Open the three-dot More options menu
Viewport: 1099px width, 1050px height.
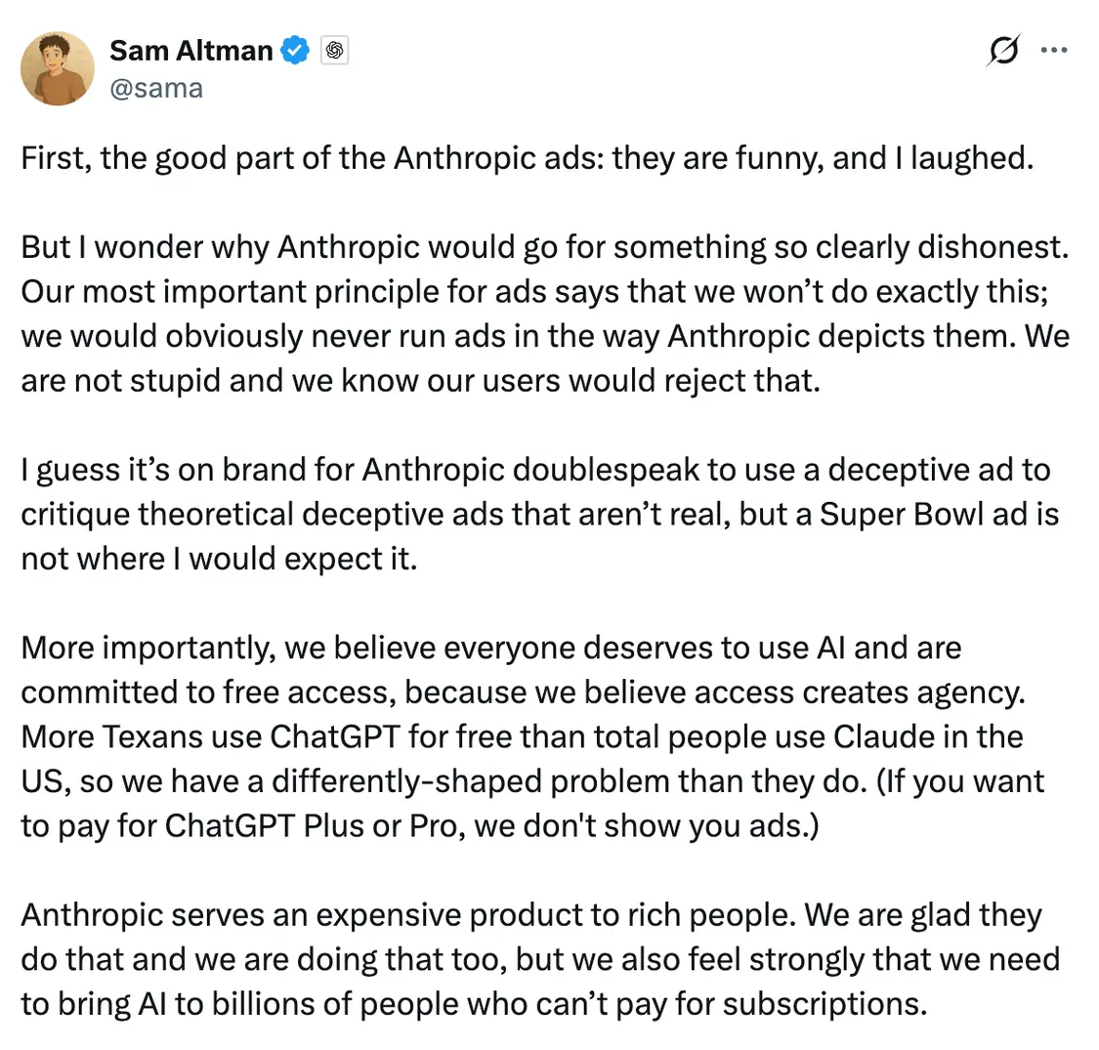(x=1054, y=51)
